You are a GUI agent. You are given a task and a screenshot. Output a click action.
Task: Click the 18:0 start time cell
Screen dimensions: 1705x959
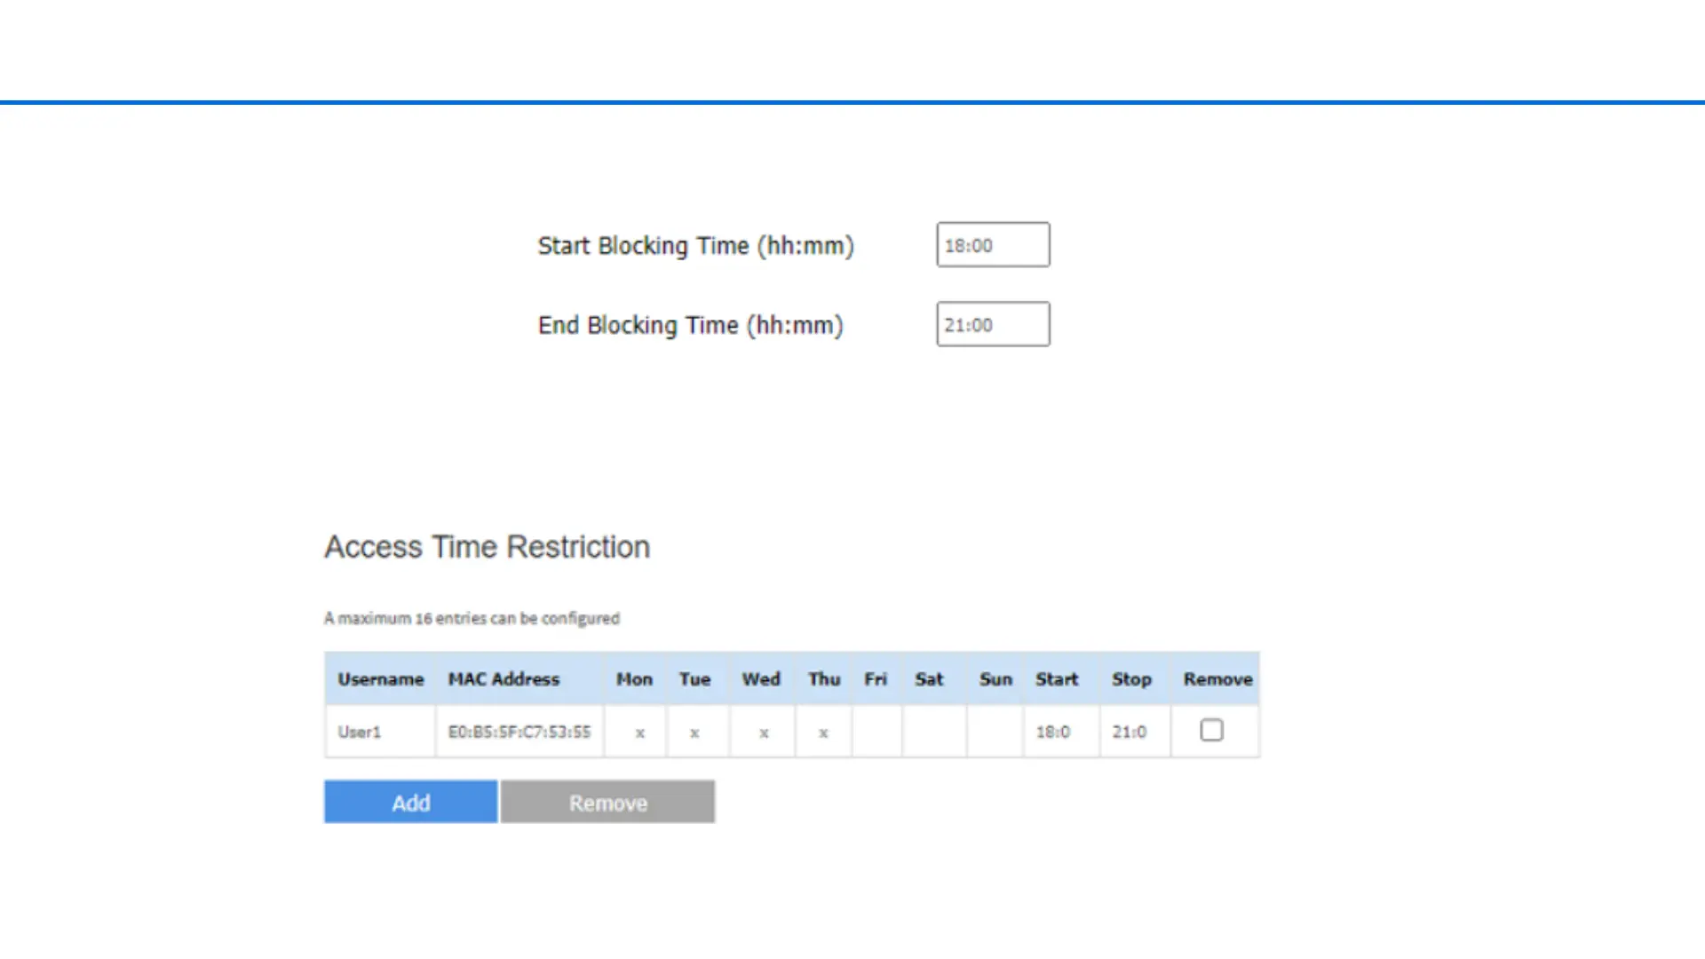[1053, 732]
